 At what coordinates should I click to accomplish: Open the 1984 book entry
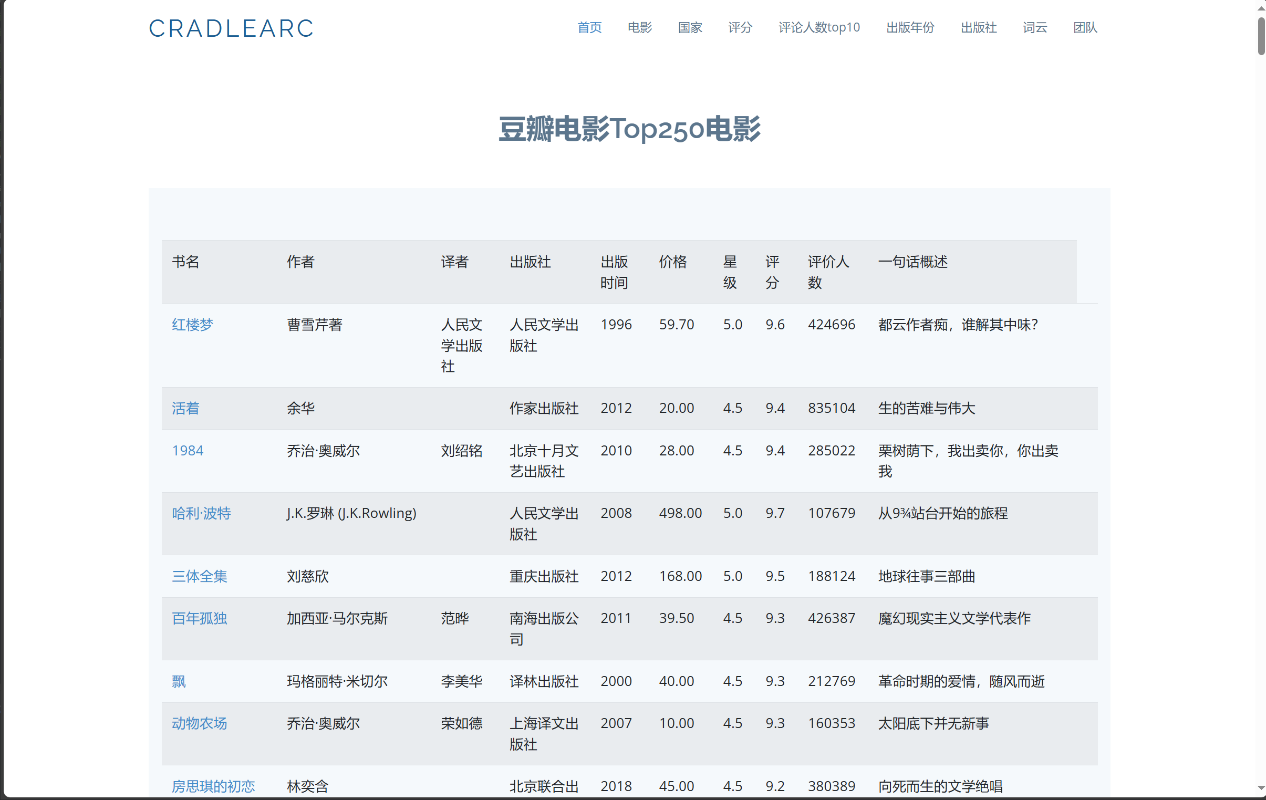(x=188, y=451)
